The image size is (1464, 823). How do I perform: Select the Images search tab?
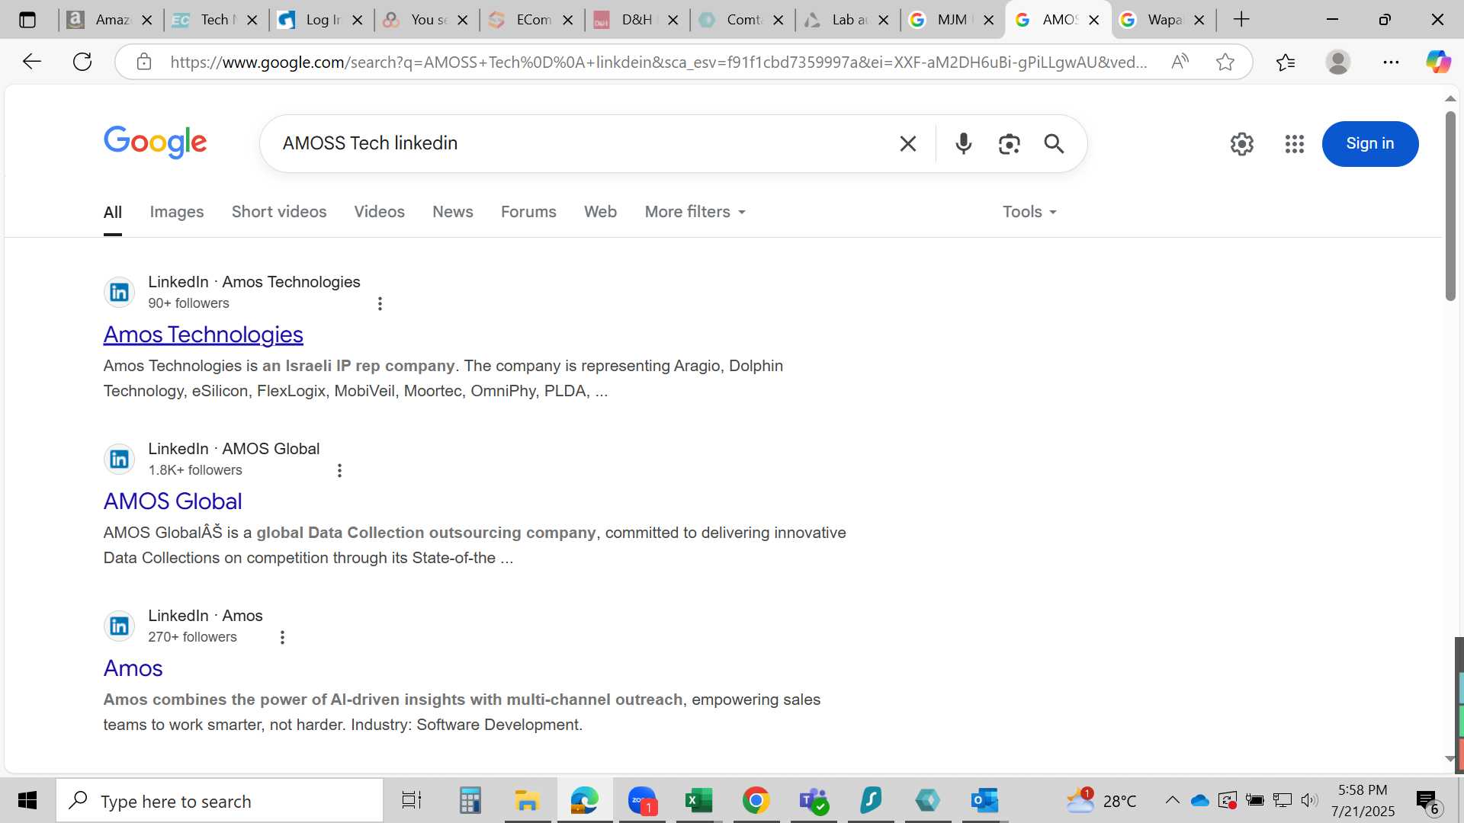177,212
